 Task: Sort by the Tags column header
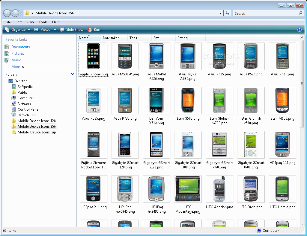[140, 38]
